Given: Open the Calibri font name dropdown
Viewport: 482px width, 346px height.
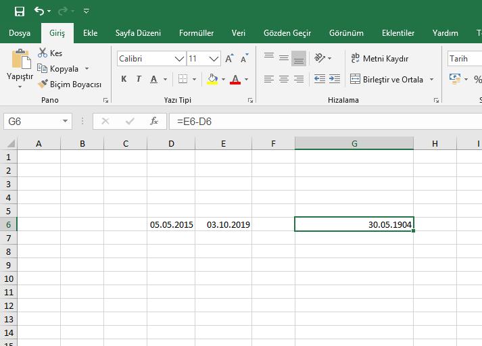Looking at the screenshot, I should tap(180, 59).
